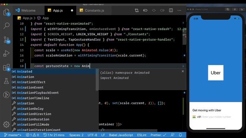Click ESLint in the status bar
The width and height of the screenshot is (246, 138).
click(142, 135)
